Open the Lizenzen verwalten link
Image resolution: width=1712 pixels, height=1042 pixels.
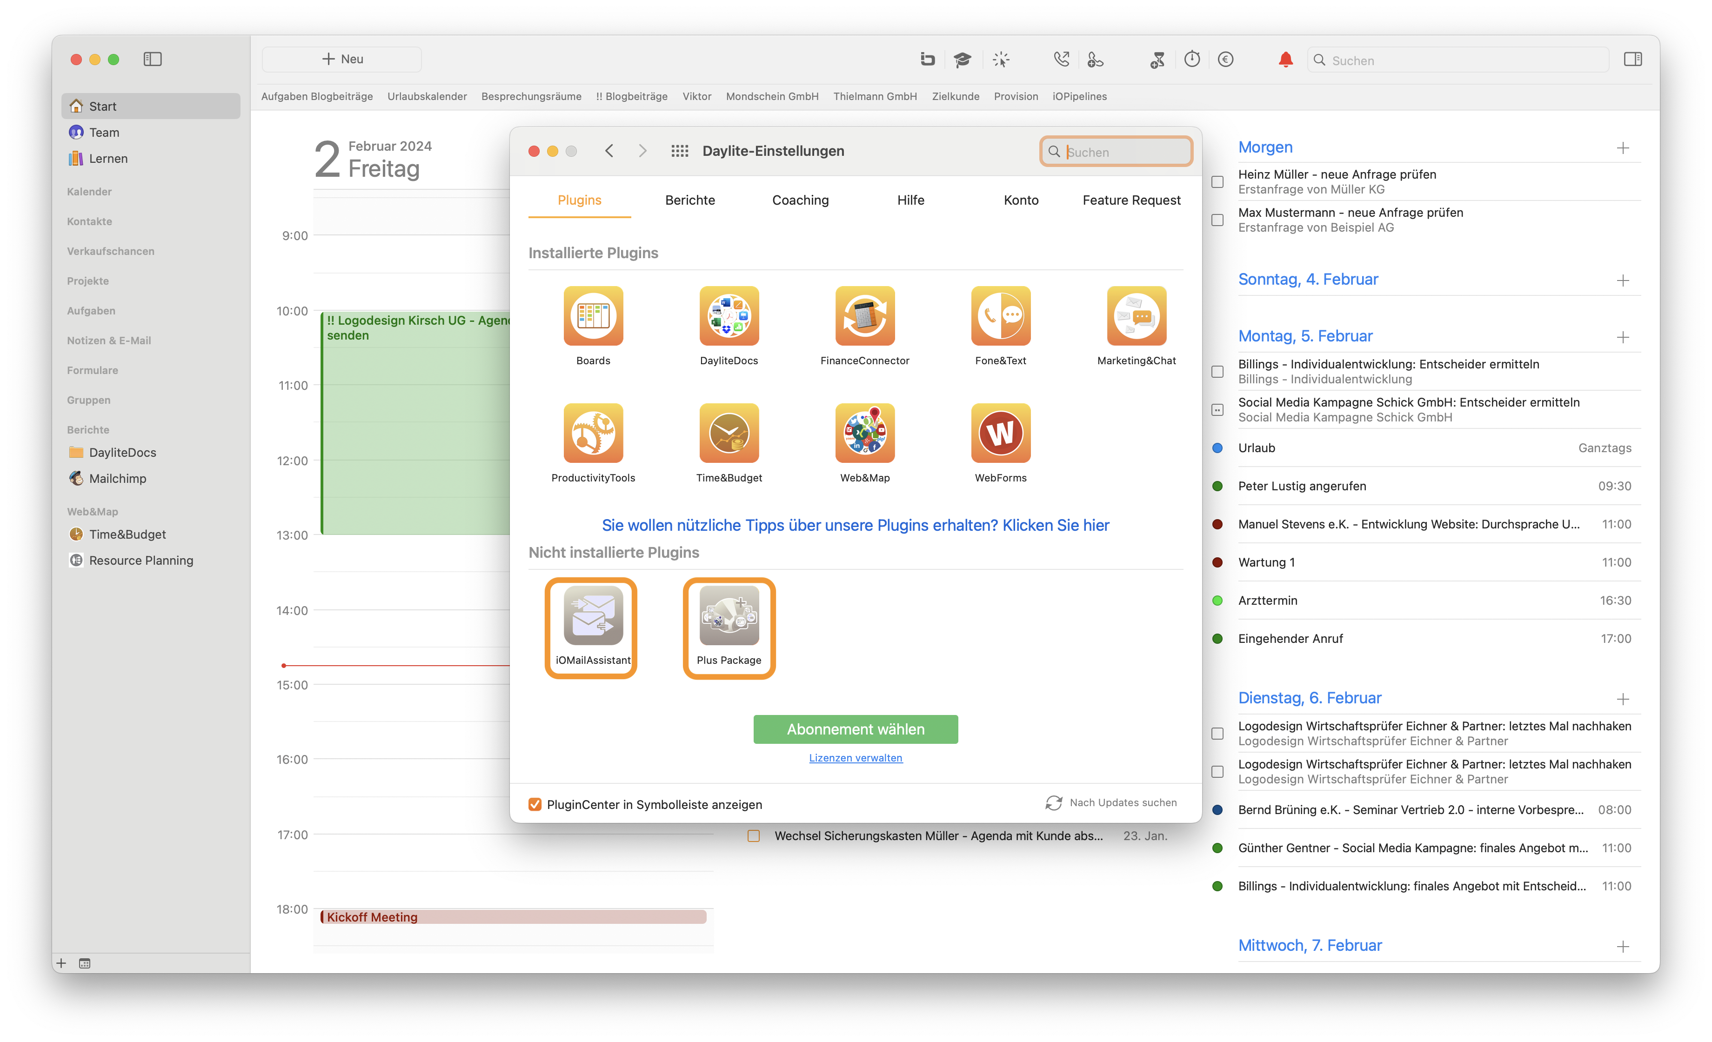[x=856, y=758]
